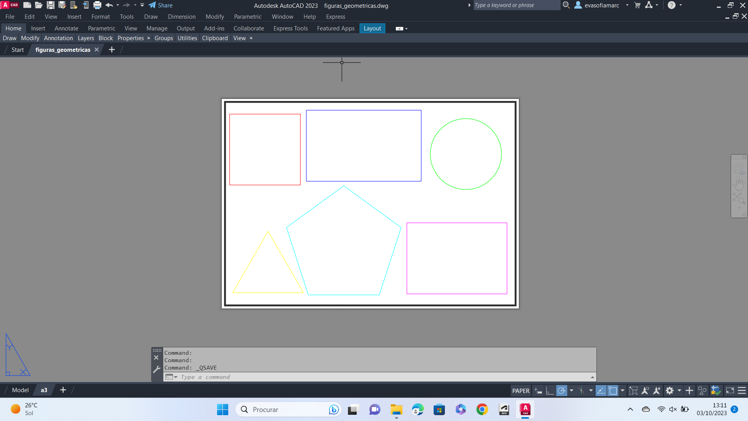Select the a3 layout tab

point(44,390)
